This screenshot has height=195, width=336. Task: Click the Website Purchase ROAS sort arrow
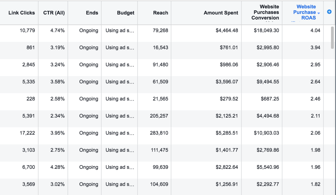(x=319, y=13)
